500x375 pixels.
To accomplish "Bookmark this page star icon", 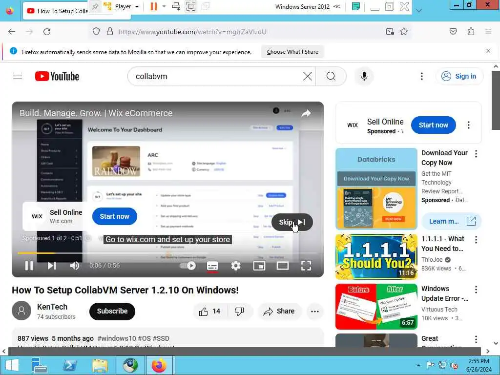I will point(404,31).
